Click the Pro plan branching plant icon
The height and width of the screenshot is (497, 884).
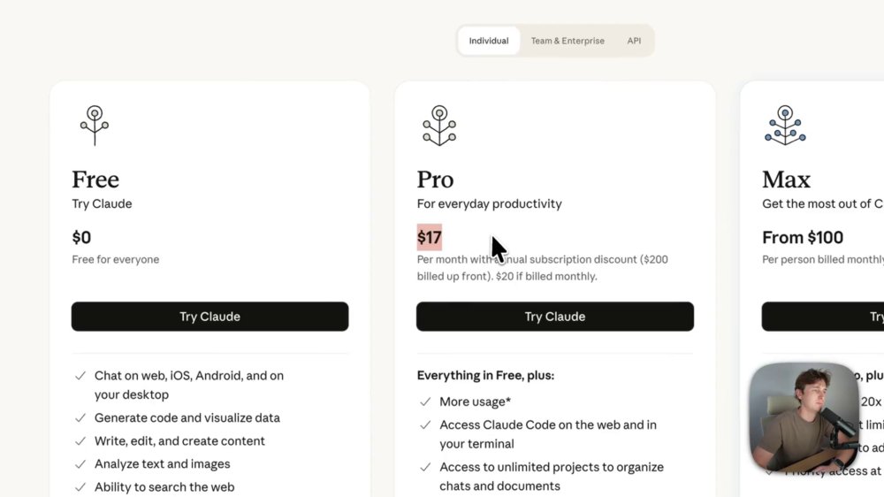click(439, 126)
